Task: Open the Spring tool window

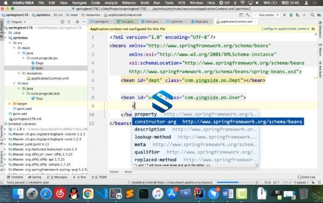Action: [35, 177]
